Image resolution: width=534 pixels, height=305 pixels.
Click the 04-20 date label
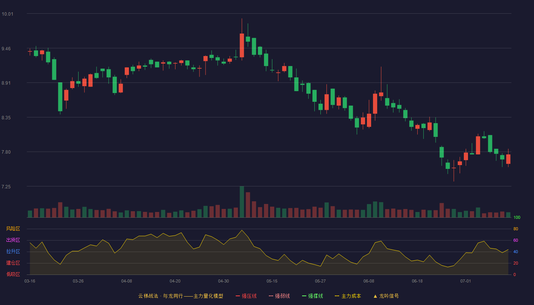coord(175,281)
